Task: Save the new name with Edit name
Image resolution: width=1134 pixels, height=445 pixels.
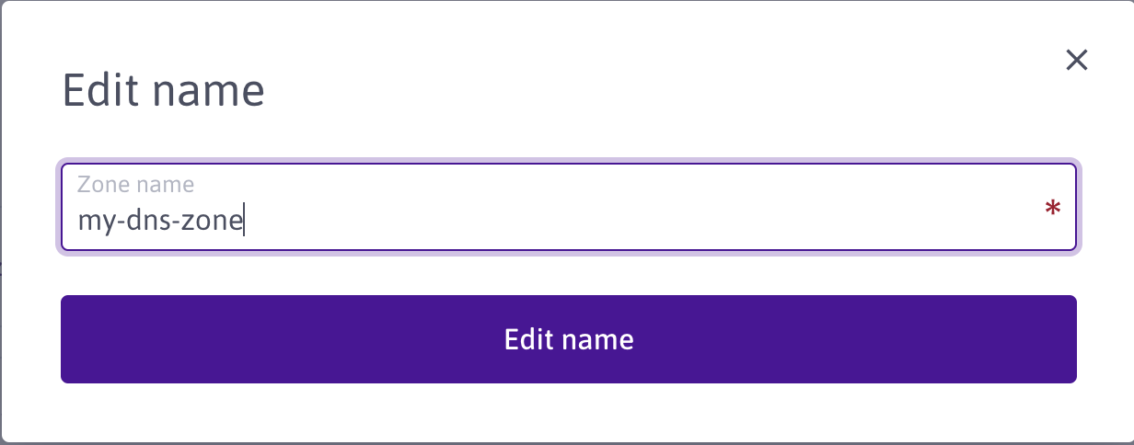Action: [x=568, y=339]
